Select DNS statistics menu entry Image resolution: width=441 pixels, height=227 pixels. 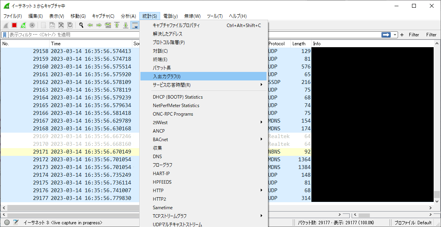pos(203,156)
